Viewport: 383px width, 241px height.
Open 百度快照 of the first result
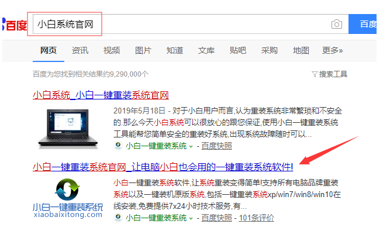pos(216,146)
